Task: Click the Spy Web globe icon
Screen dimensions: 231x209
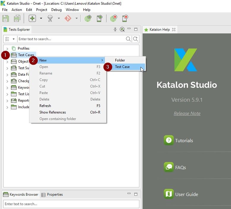Action: coord(88,18)
